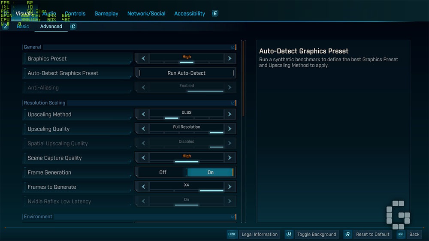Viewport: 429px width, 241px height.
Task: Click left arrow for Scene Capture Quality
Action: [x=143, y=157]
